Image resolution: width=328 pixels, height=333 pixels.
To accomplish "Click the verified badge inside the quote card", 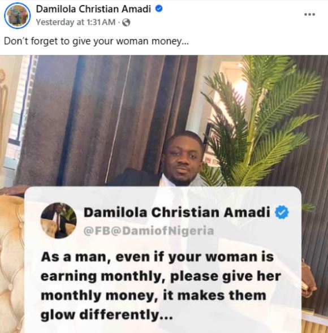I will coord(282,213).
